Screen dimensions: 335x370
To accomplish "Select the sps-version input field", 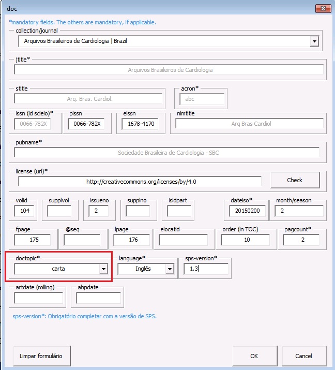I will pos(205,269).
